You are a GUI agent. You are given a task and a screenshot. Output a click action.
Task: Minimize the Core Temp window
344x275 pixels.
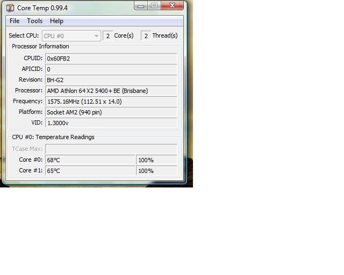(x=141, y=6)
